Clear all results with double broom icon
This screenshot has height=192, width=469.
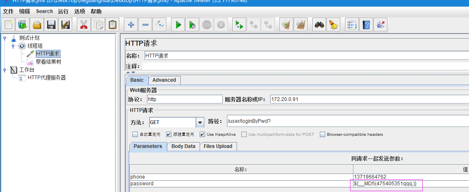click(301, 24)
